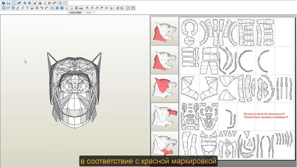Undo the last action with the curved arrow
Viewport: 297px width, 167px height.
click(42, 8)
